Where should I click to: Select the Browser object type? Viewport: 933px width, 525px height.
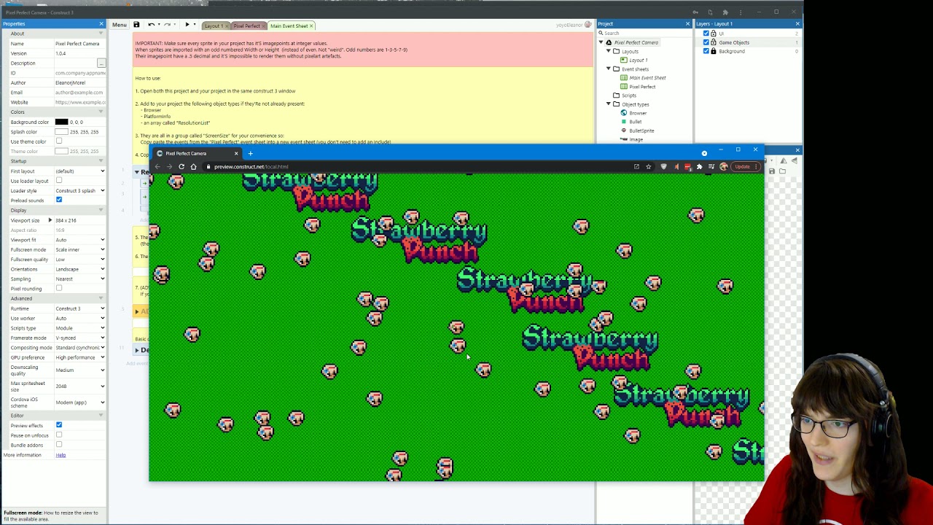point(638,113)
